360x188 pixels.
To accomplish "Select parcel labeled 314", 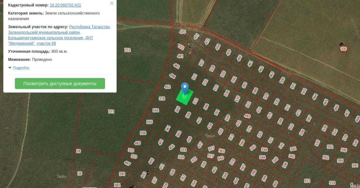I will [332, 183].
